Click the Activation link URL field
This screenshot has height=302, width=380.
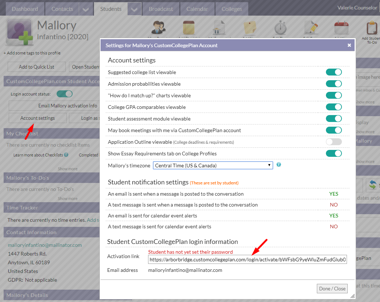pyautogui.click(x=248, y=260)
